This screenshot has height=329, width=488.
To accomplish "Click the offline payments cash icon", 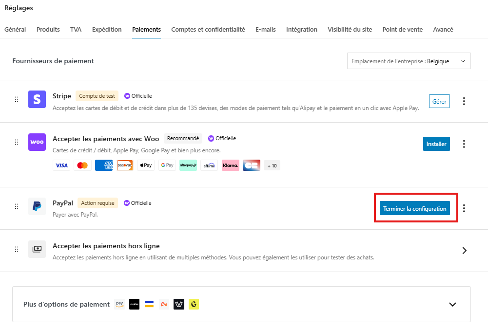I will 37,249.
